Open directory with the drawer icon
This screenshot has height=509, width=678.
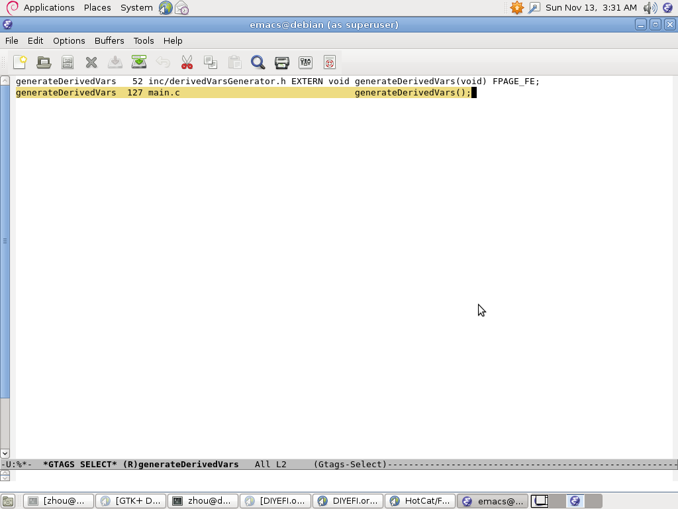[x=68, y=62]
